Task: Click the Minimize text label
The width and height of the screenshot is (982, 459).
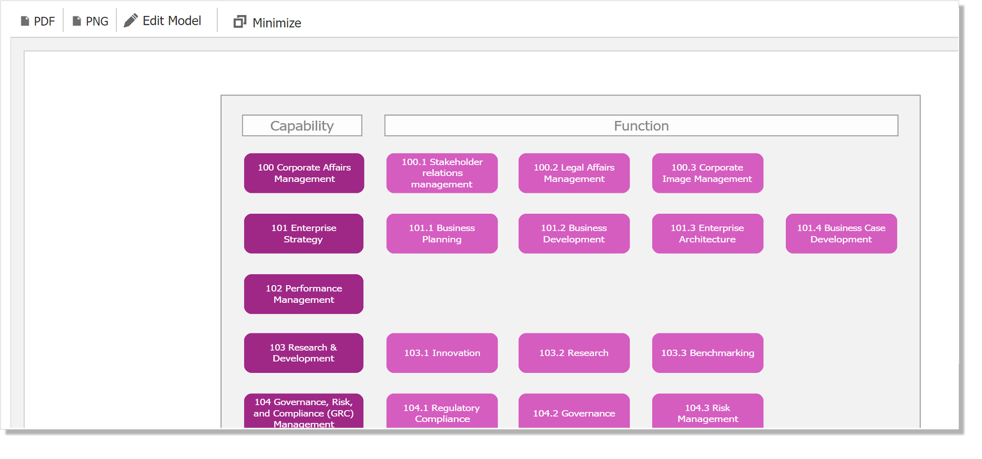Action: [277, 23]
